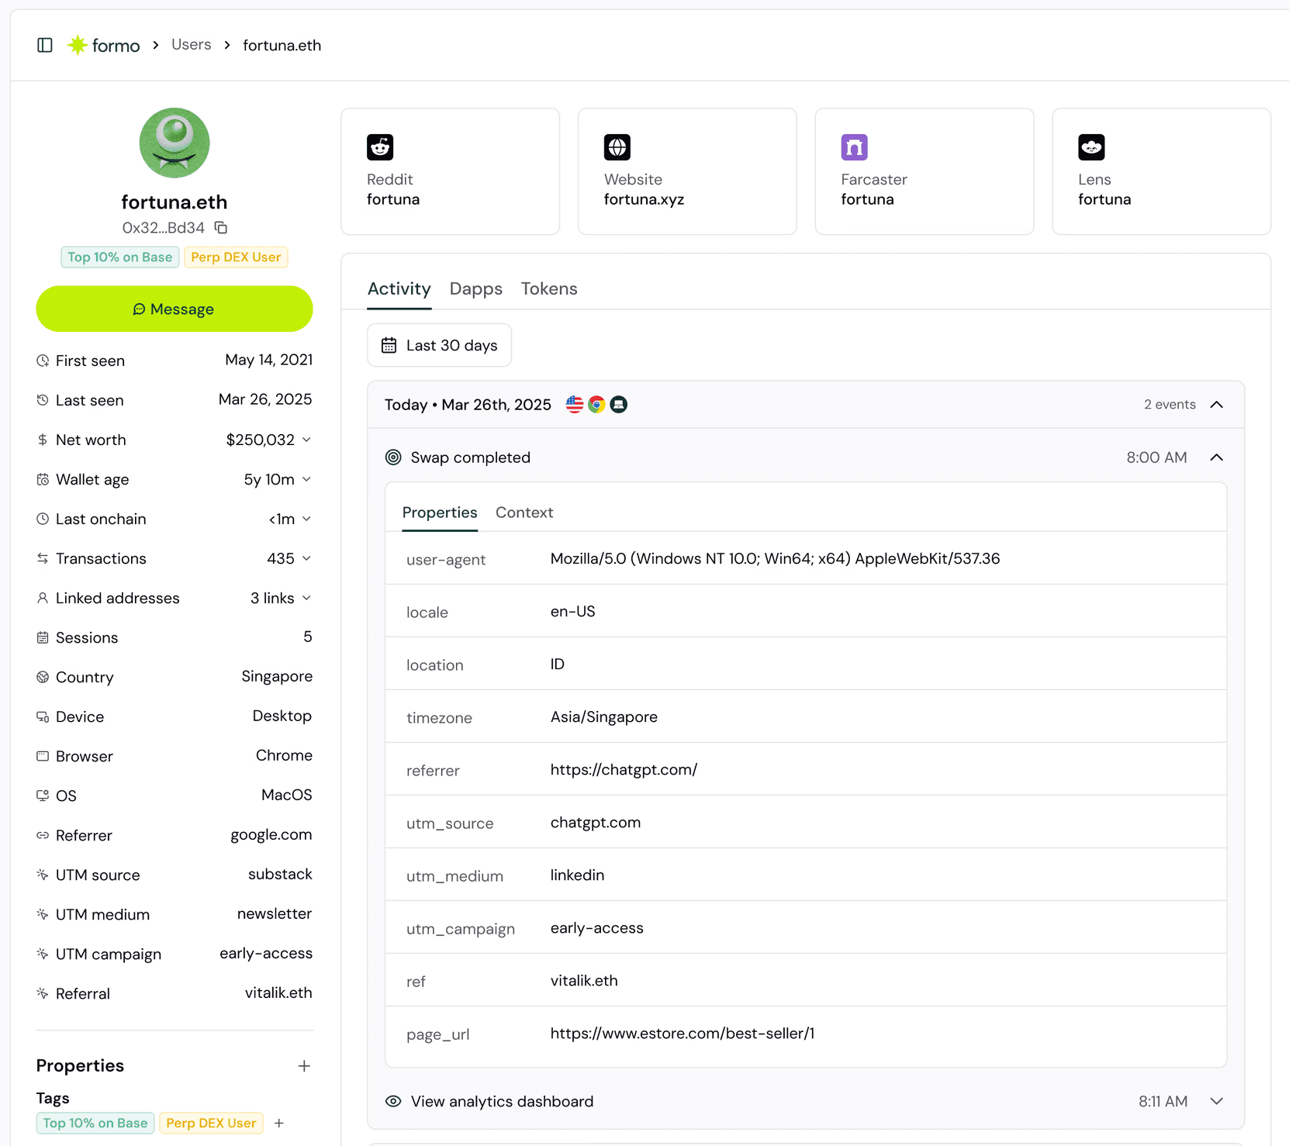Open the Last 30 days date filter
Image resolution: width=1289 pixels, height=1146 pixels.
(x=439, y=344)
